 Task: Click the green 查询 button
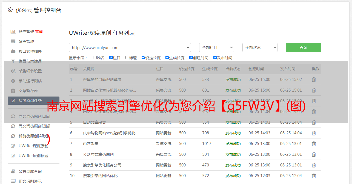303,47
